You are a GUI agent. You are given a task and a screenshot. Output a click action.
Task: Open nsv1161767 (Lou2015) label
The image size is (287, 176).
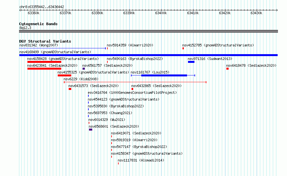150,72
